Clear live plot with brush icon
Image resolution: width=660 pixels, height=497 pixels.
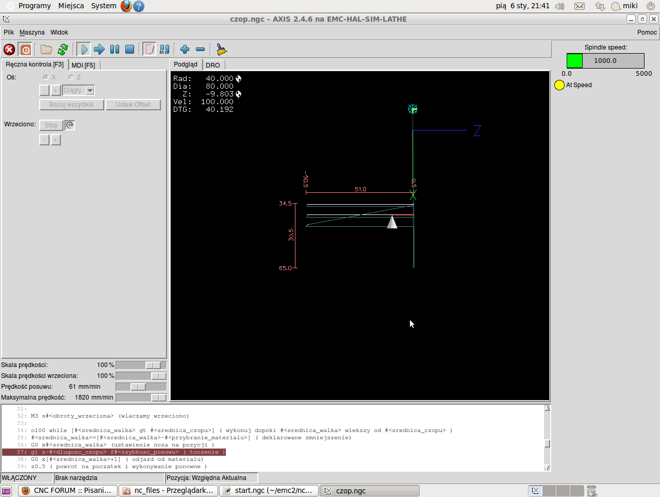click(x=221, y=49)
